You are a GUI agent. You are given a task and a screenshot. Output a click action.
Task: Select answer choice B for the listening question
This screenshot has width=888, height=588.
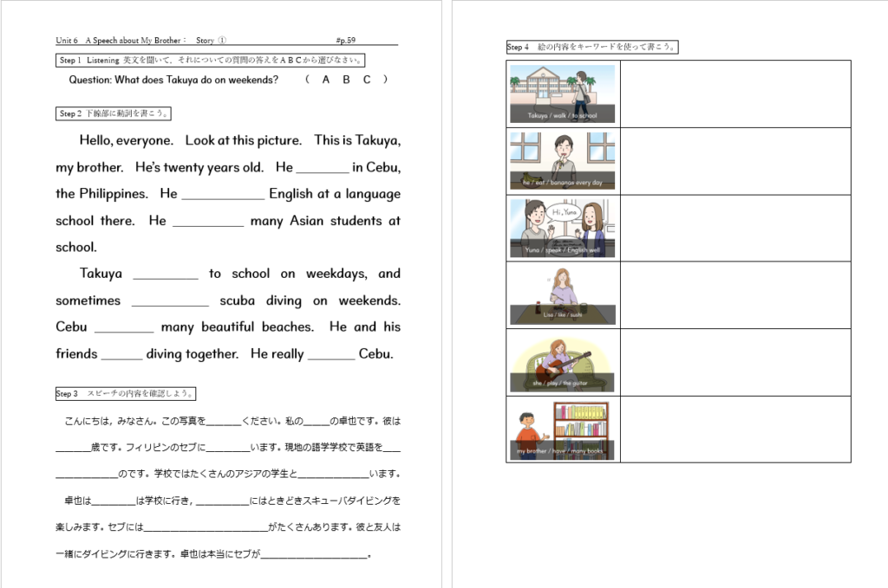point(346,80)
